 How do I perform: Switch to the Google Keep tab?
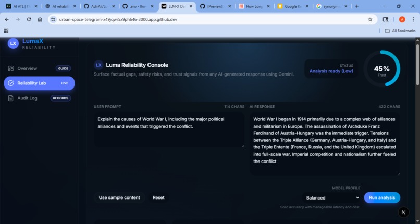(293, 6)
